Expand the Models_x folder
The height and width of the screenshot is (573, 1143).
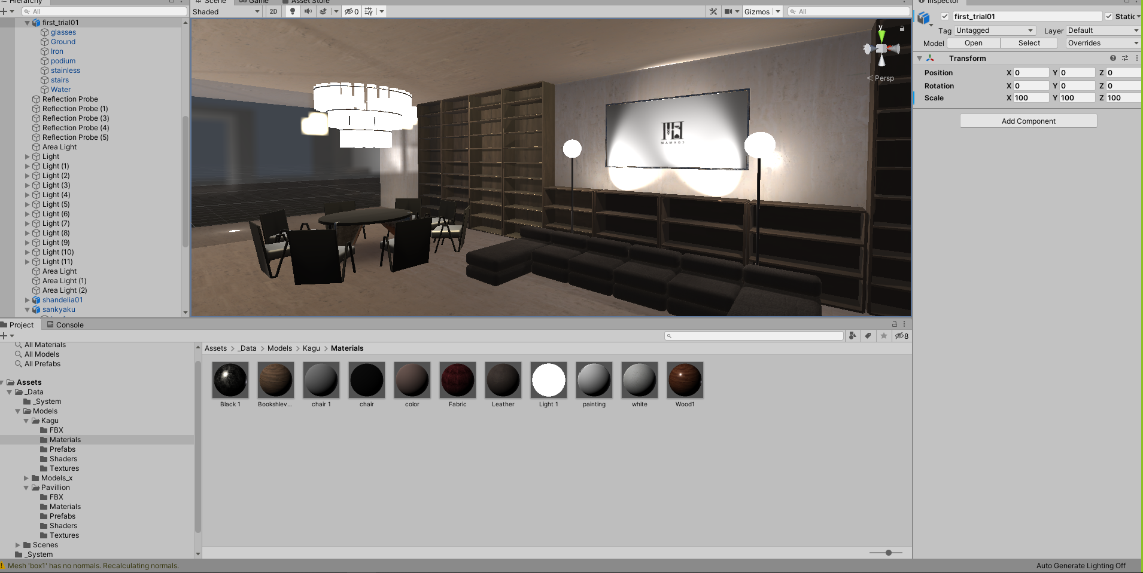(26, 478)
